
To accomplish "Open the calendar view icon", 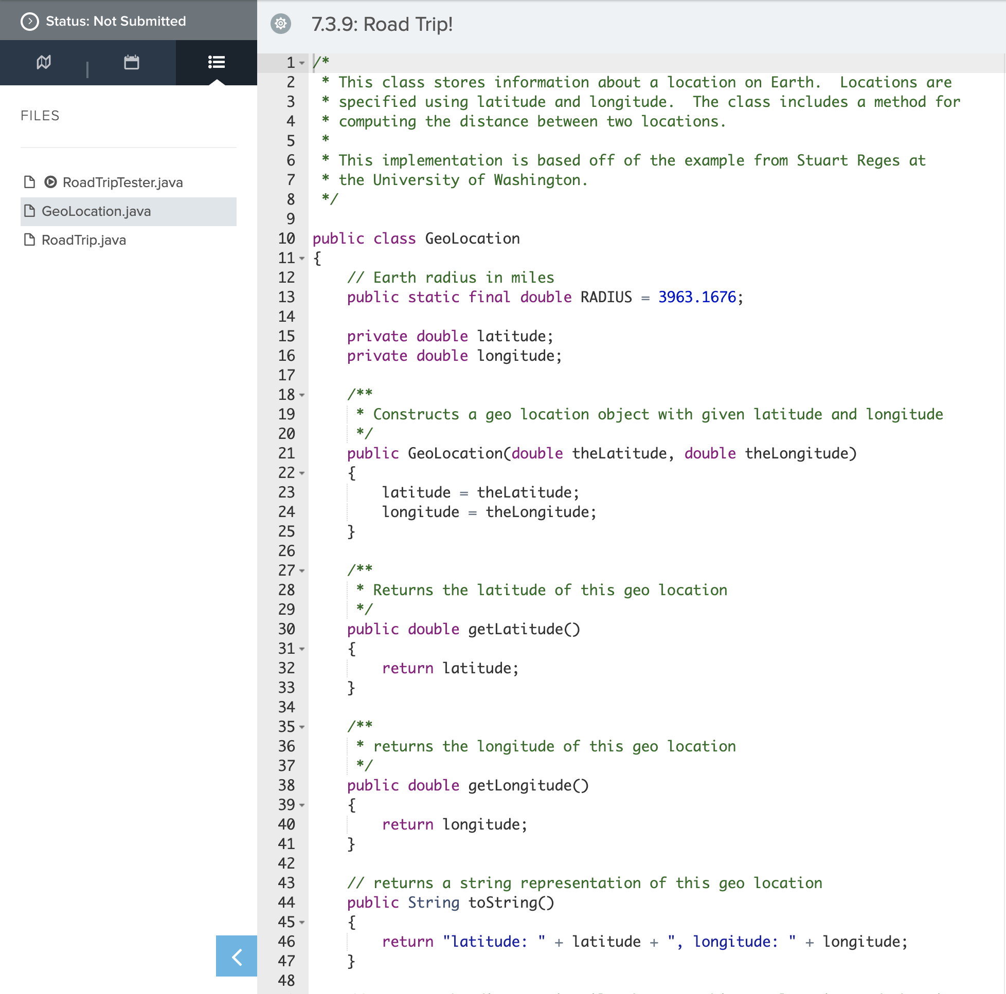I will tap(131, 63).
